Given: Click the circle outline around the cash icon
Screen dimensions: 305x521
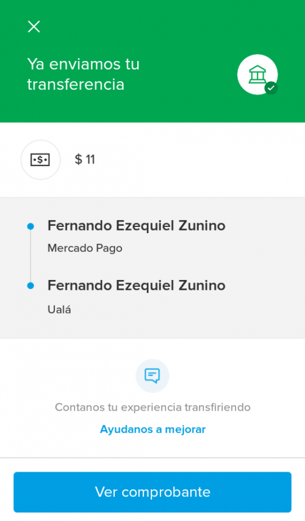Looking at the screenshot, I should 40,160.
